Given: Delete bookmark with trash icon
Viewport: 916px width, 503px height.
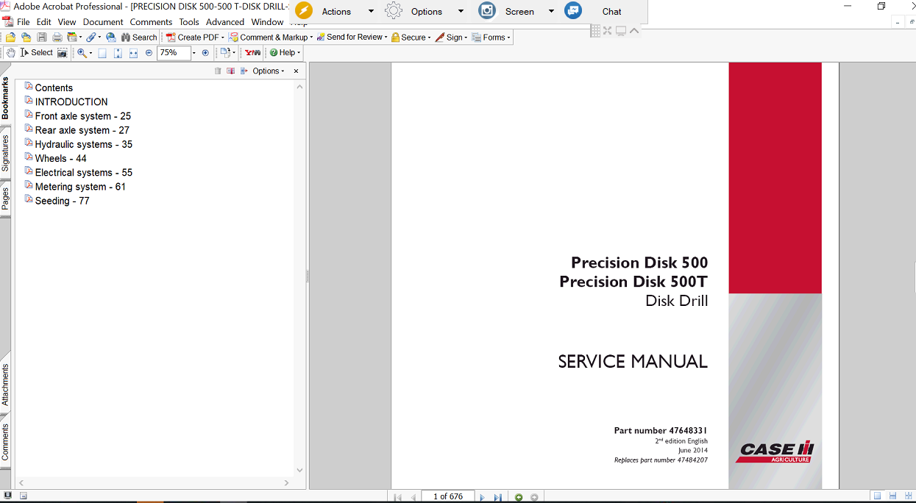Looking at the screenshot, I should click(218, 71).
